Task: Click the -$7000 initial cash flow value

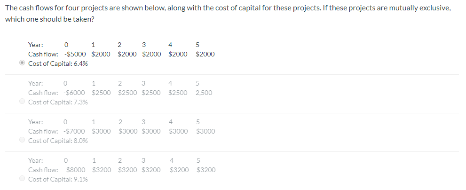Action: click(x=74, y=131)
